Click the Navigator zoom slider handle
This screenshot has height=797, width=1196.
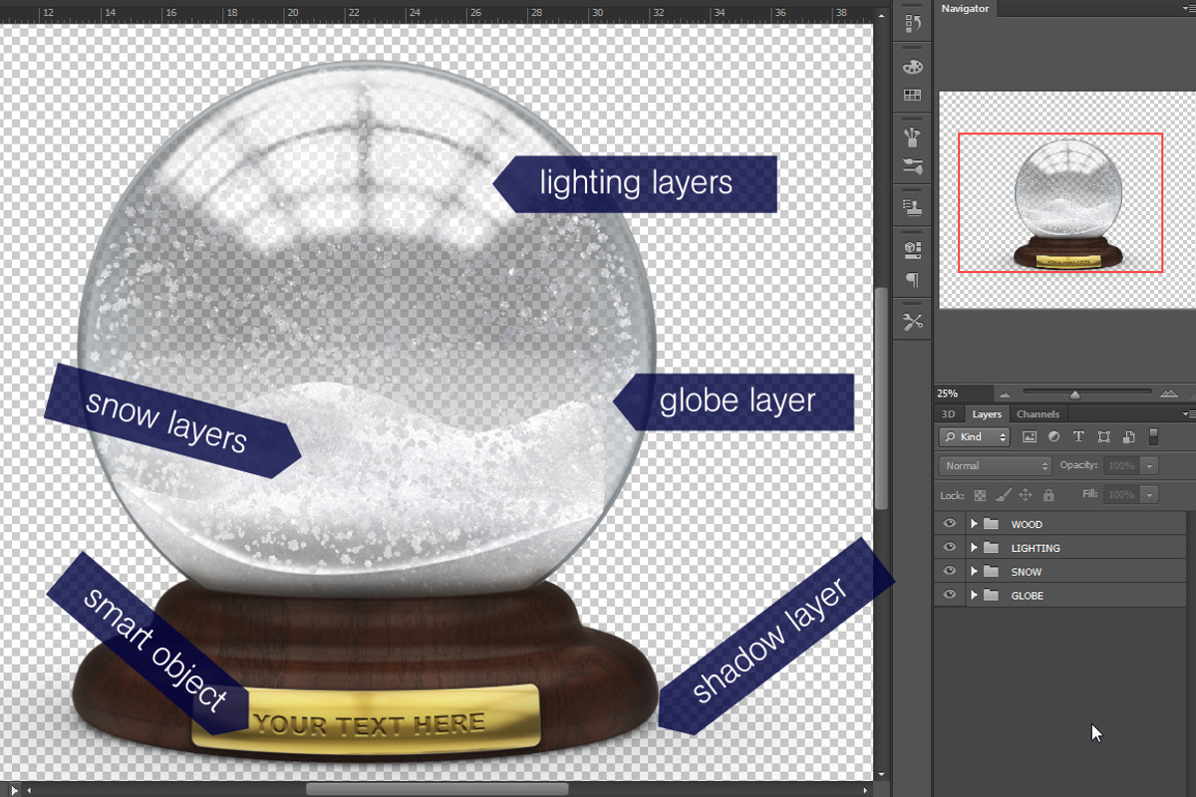point(1074,395)
